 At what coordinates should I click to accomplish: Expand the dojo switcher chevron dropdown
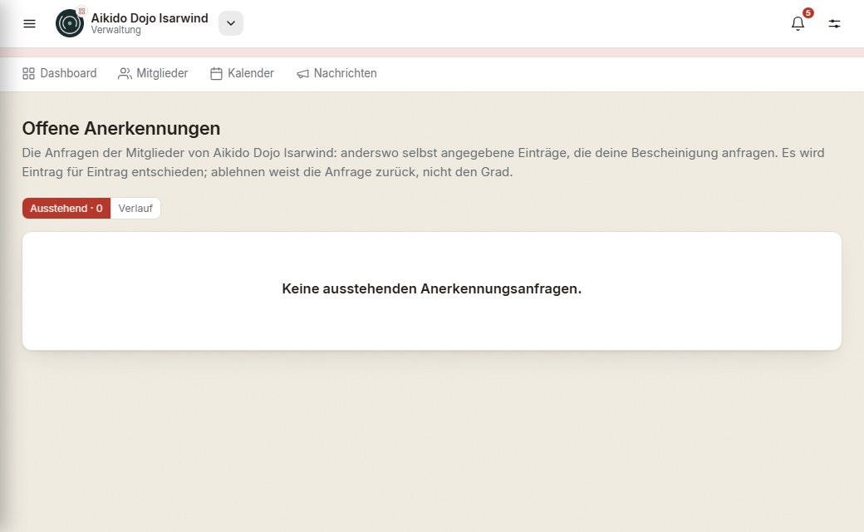(x=231, y=23)
